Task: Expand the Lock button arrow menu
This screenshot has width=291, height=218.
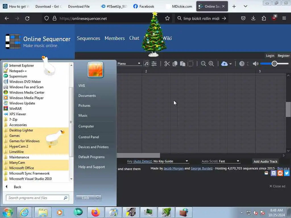Action: tap(98, 198)
